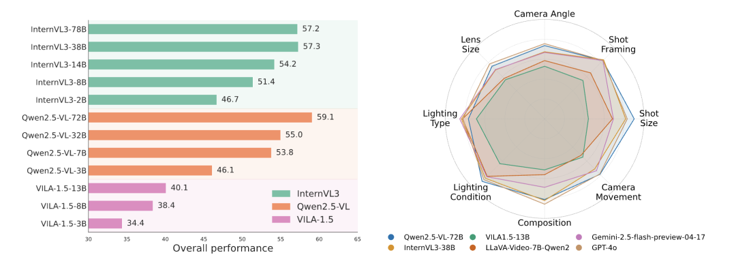Click the Camera Movement radar label
The width and height of the screenshot is (736, 259).
[x=618, y=192]
